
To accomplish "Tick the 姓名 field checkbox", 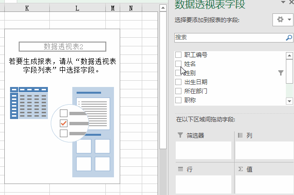I will [178, 64].
